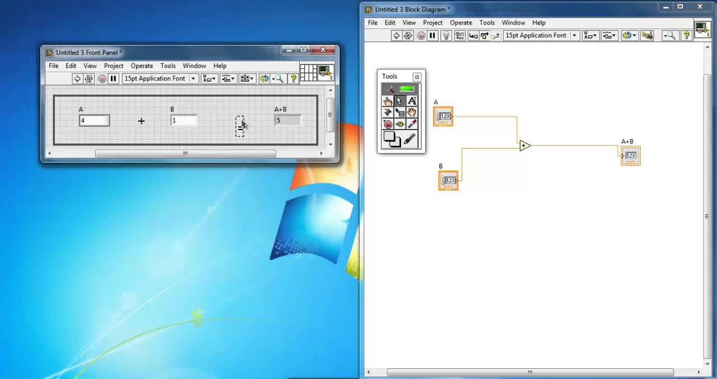Close the Tools palette

pos(417,77)
